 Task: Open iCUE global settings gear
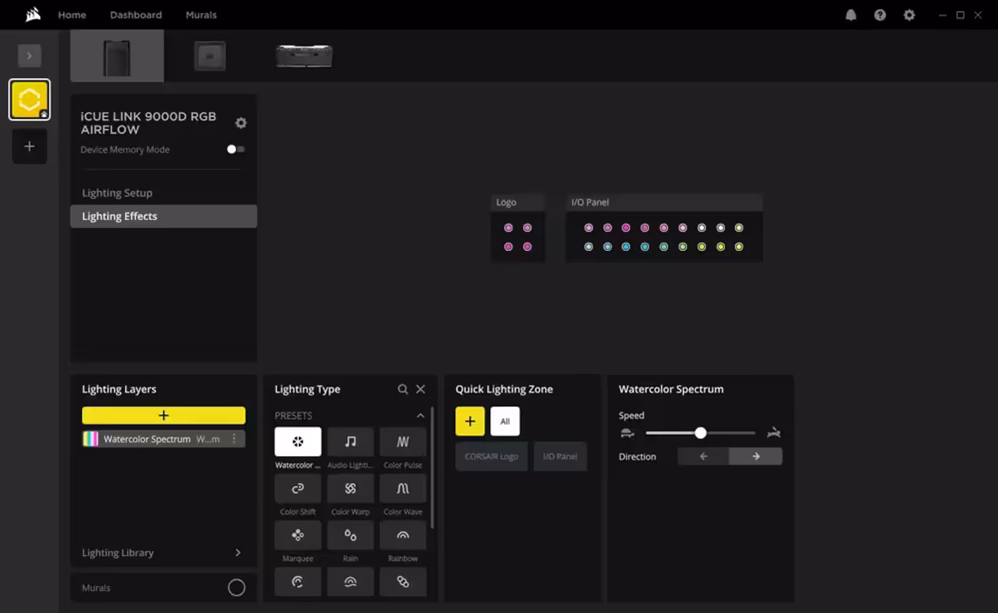coord(909,14)
